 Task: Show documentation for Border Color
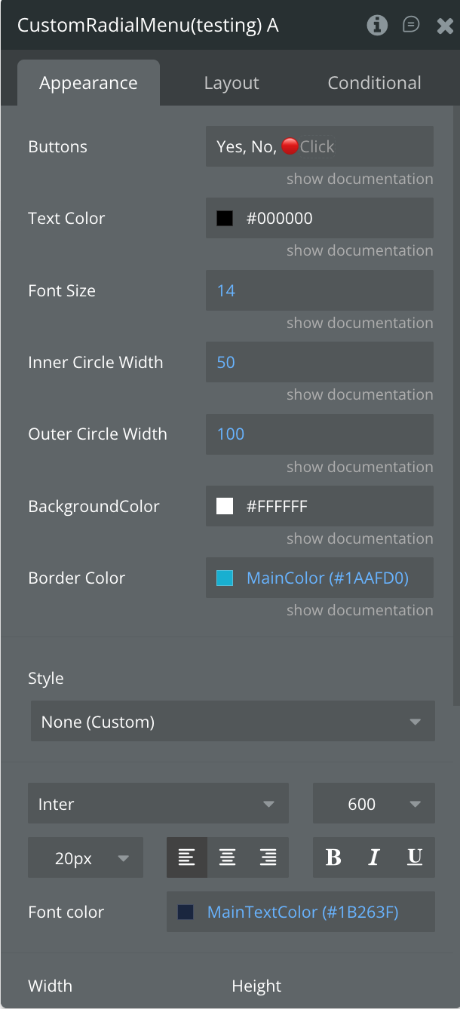click(360, 610)
